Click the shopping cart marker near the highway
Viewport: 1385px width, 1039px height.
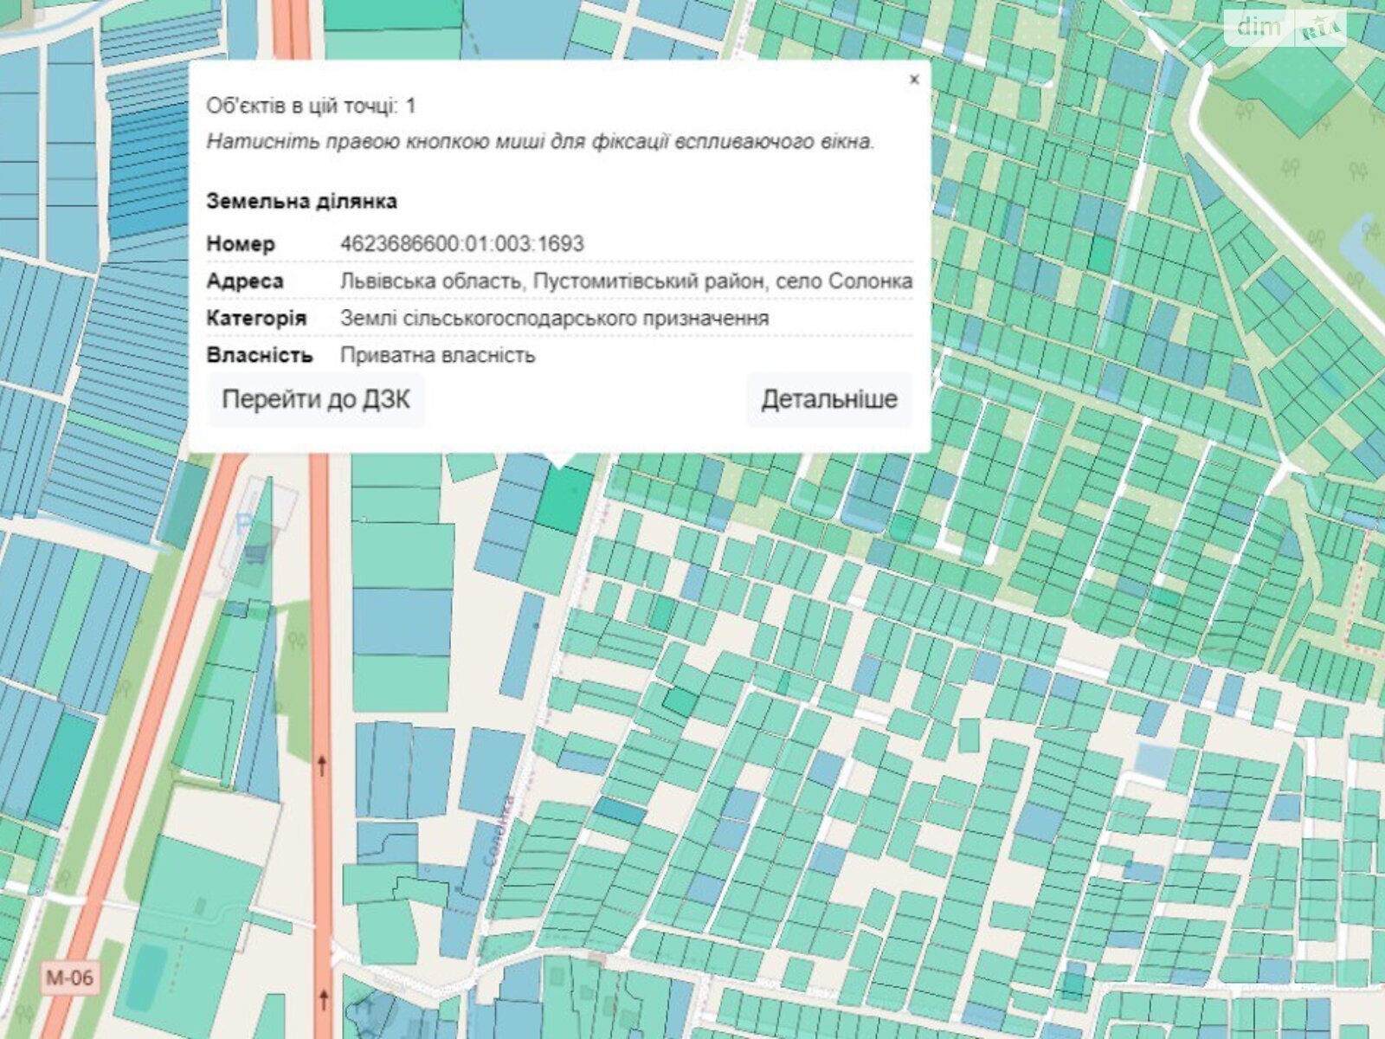255,552
